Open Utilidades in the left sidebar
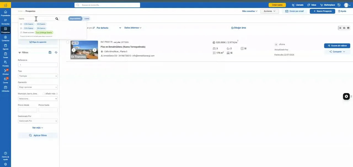 [x=6, y=89]
